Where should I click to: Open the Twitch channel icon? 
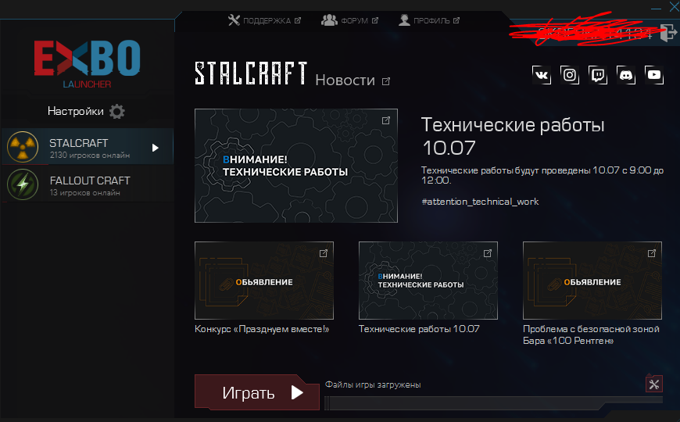[598, 75]
